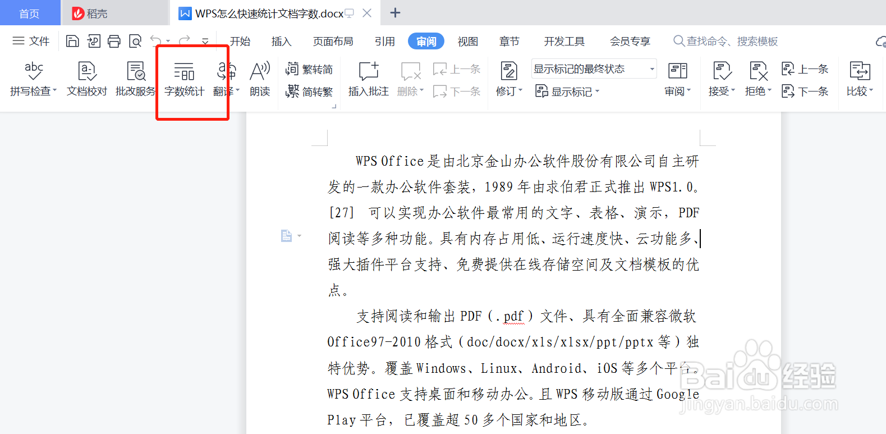Screen dimensions: 886x434
Task: Click the Undo arrow icon
Action: (x=155, y=41)
